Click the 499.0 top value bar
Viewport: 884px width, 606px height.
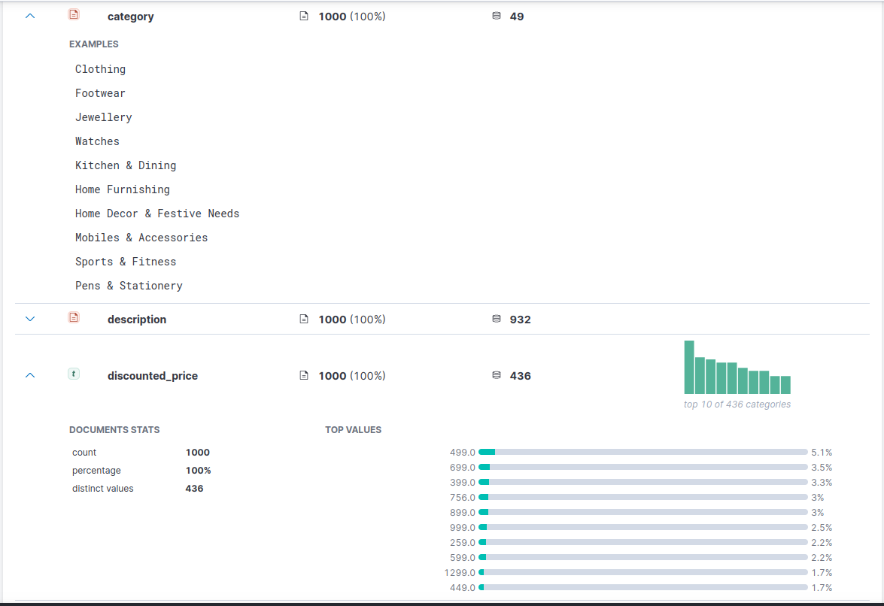643,453
